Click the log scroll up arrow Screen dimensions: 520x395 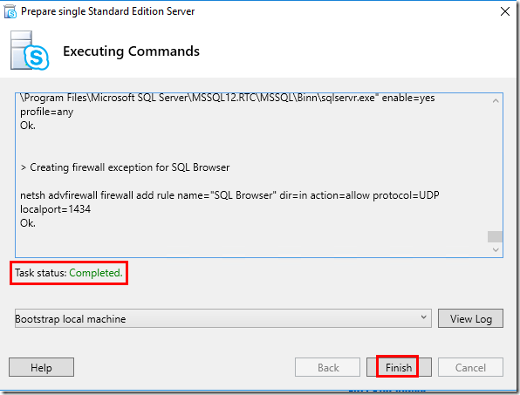point(496,101)
